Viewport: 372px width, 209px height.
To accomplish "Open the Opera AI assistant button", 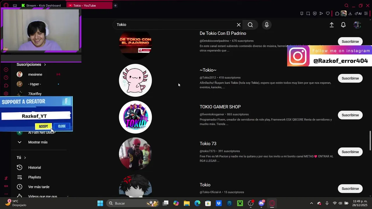I will [x=358, y=13].
